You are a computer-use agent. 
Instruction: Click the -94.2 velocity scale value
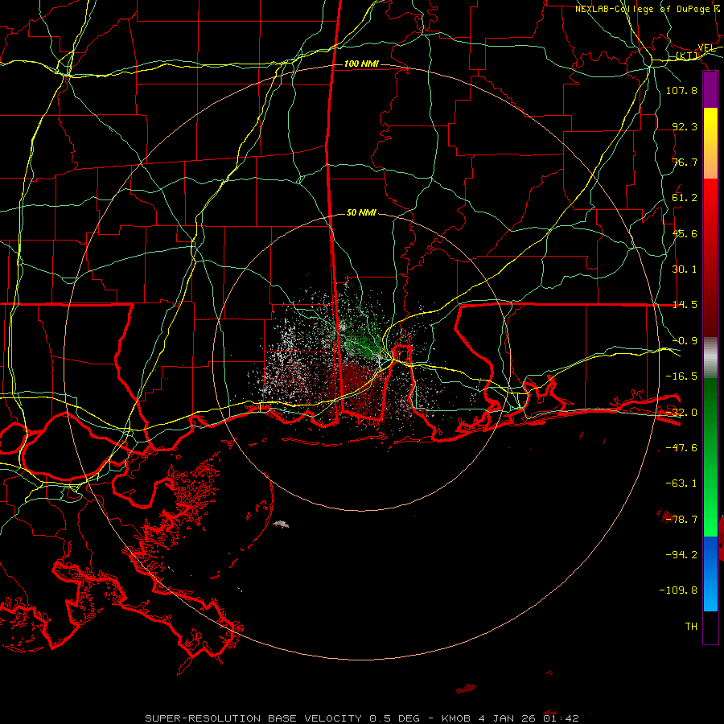[x=681, y=554]
